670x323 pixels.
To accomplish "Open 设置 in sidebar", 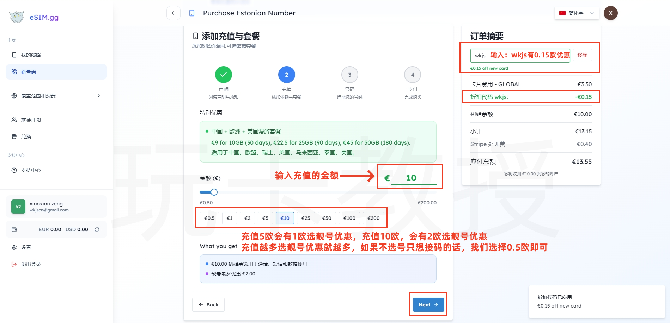I will pos(56,247).
